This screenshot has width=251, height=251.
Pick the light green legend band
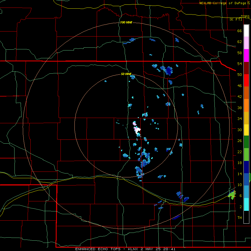point(246,155)
